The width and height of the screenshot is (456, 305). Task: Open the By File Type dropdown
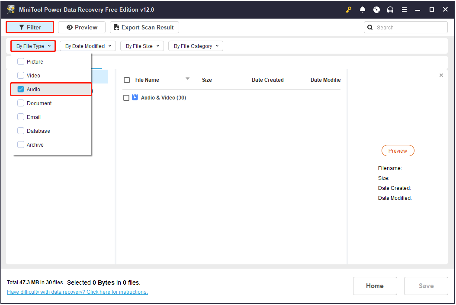pos(33,46)
